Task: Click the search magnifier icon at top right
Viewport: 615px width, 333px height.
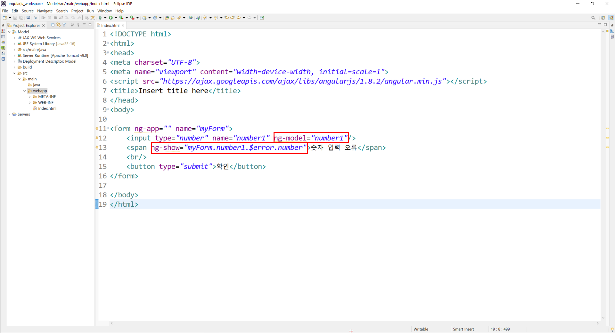Action: [593, 18]
